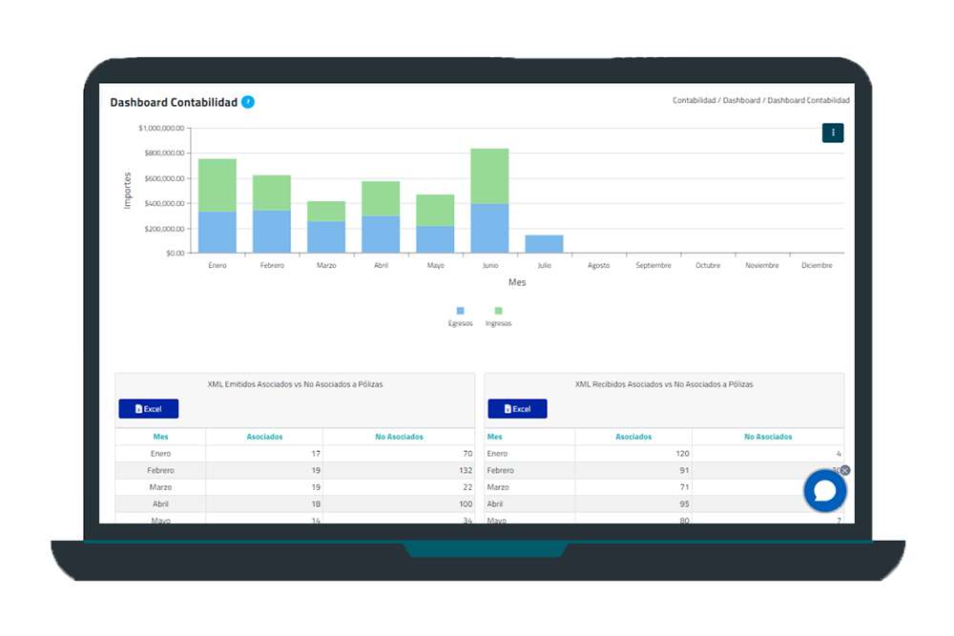Toggle Egresos series in chart legend
The image size is (954, 636).
(x=460, y=312)
